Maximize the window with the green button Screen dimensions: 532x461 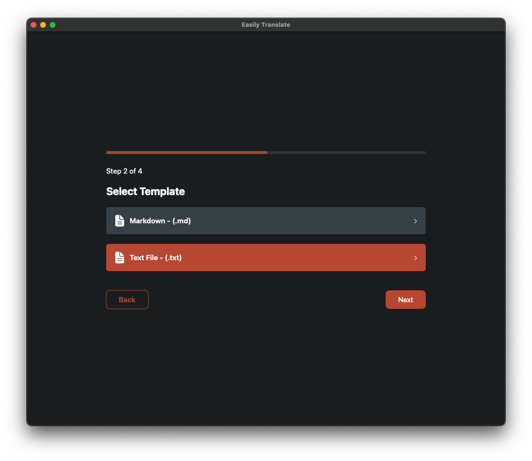tap(53, 25)
